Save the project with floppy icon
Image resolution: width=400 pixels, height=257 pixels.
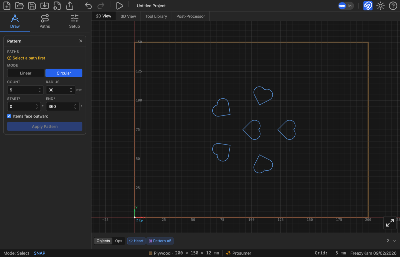(x=32, y=5)
